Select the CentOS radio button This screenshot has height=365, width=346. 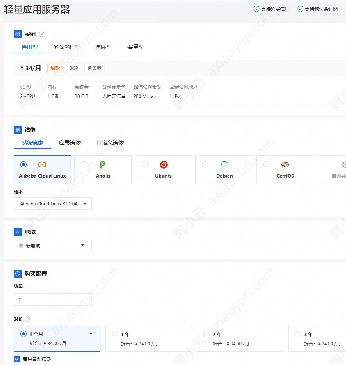click(266, 164)
